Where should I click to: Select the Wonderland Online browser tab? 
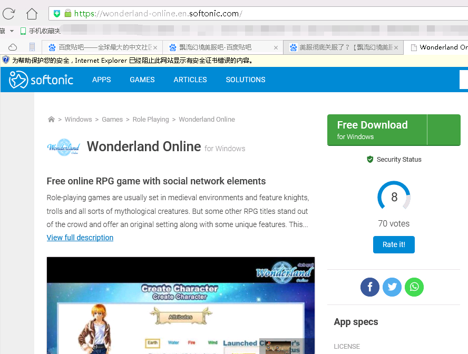436,47
